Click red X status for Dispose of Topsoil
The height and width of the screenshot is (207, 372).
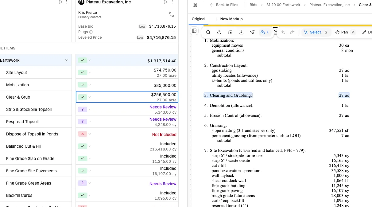(82, 134)
